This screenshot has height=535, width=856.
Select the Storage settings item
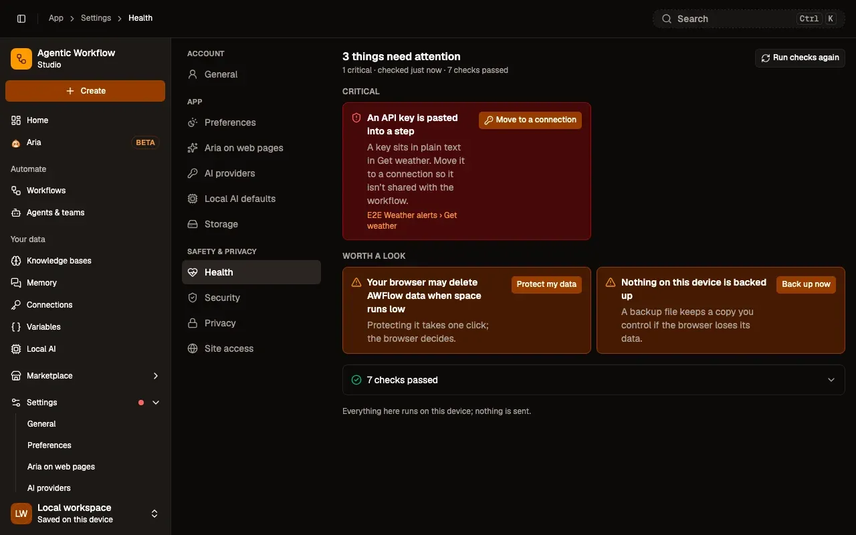(x=251, y=224)
